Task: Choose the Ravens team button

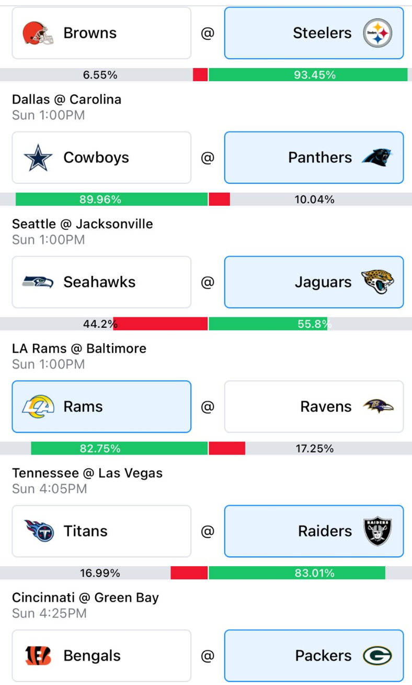Action: coord(314,407)
